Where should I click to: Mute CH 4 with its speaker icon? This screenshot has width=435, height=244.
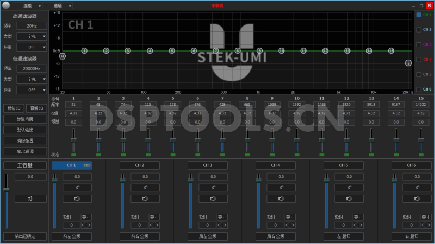(281, 198)
